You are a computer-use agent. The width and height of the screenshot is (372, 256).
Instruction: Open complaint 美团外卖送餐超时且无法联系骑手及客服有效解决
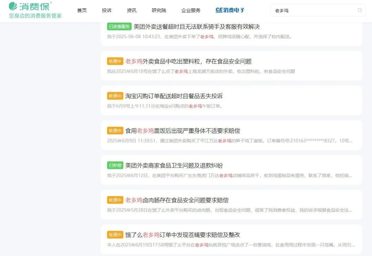click(x=196, y=26)
